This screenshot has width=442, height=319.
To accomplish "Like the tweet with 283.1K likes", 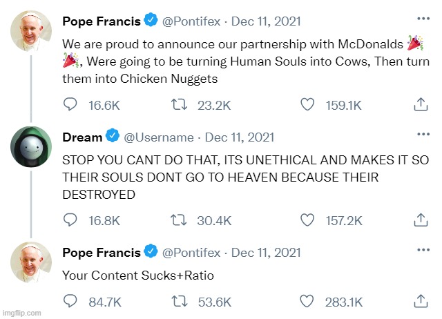I will [x=309, y=302].
